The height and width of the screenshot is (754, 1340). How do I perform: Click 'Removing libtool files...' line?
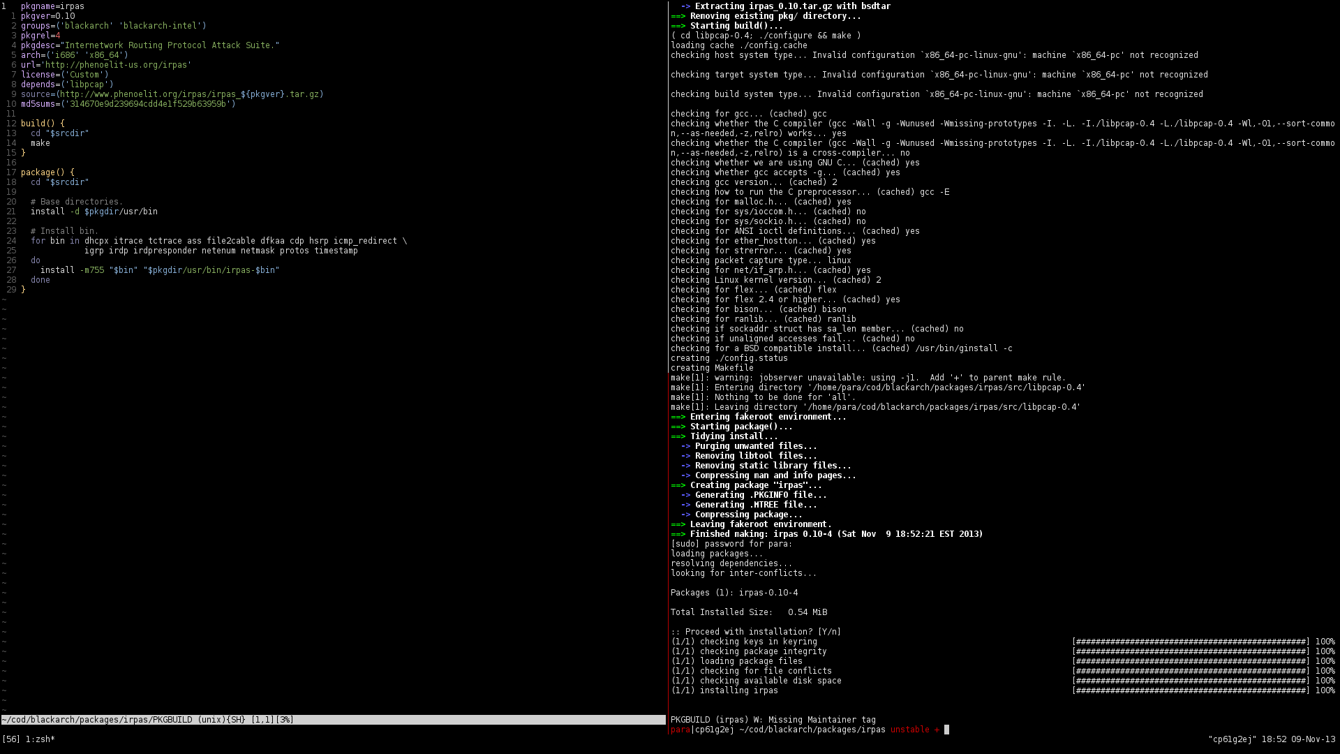coord(749,456)
